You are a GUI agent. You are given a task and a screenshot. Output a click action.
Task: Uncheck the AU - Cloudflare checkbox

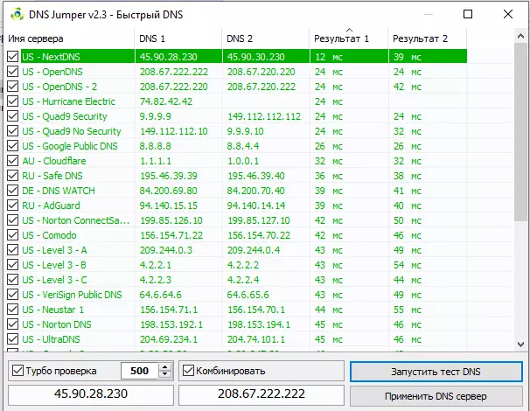(x=12, y=161)
